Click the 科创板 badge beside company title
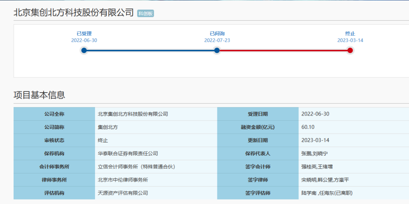 tap(145, 13)
